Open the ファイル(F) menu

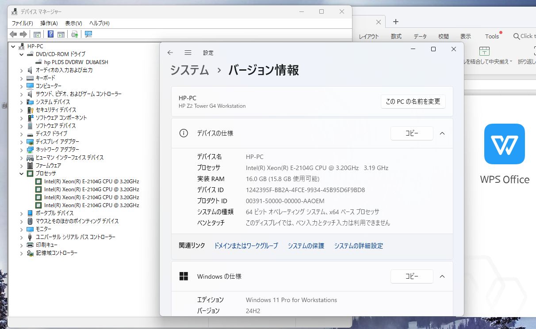22,23
